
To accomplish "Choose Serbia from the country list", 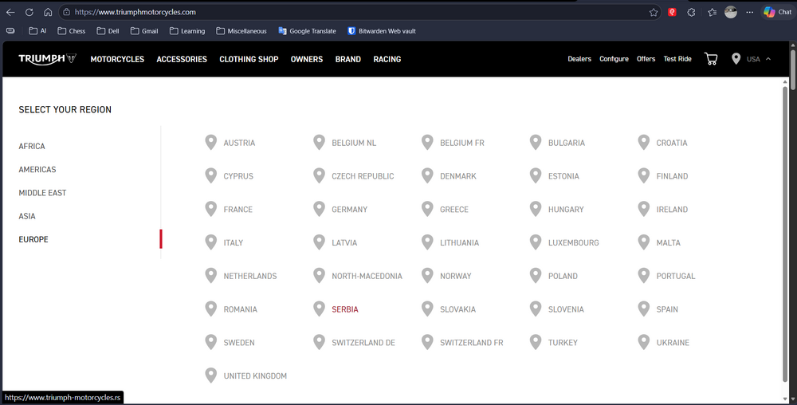I will [x=345, y=309].
